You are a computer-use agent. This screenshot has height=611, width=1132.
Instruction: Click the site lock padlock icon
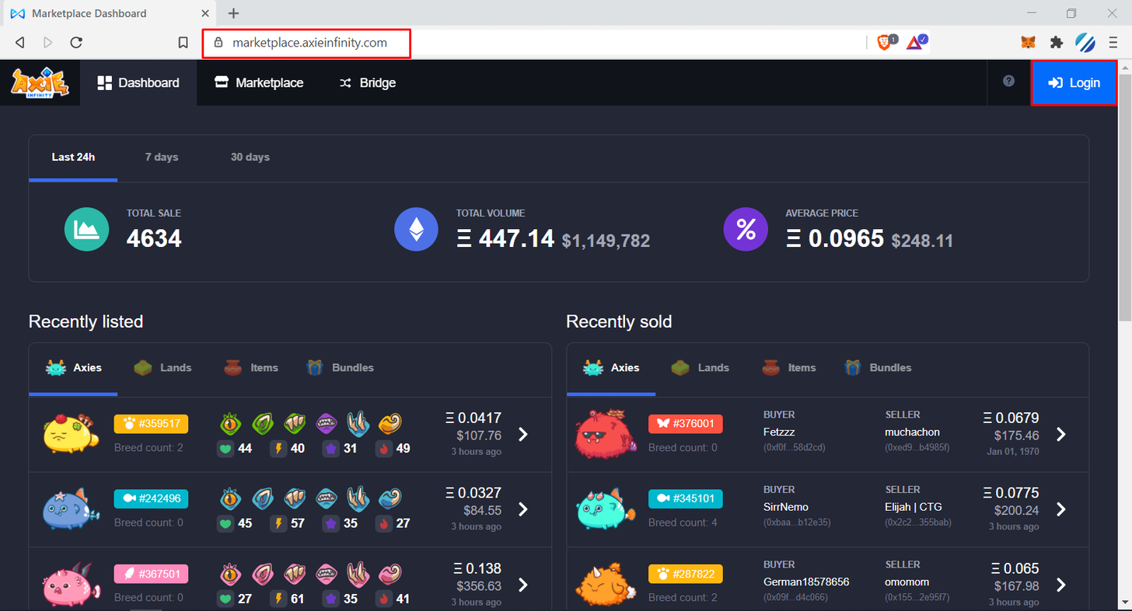coord(218,43)
